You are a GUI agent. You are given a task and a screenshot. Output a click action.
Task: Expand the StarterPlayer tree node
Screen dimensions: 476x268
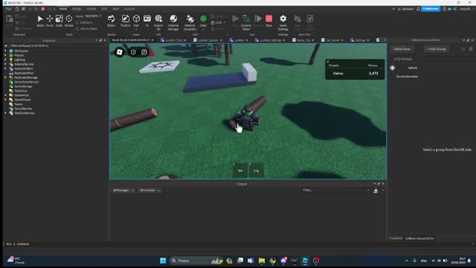click(x=5, y=100)
